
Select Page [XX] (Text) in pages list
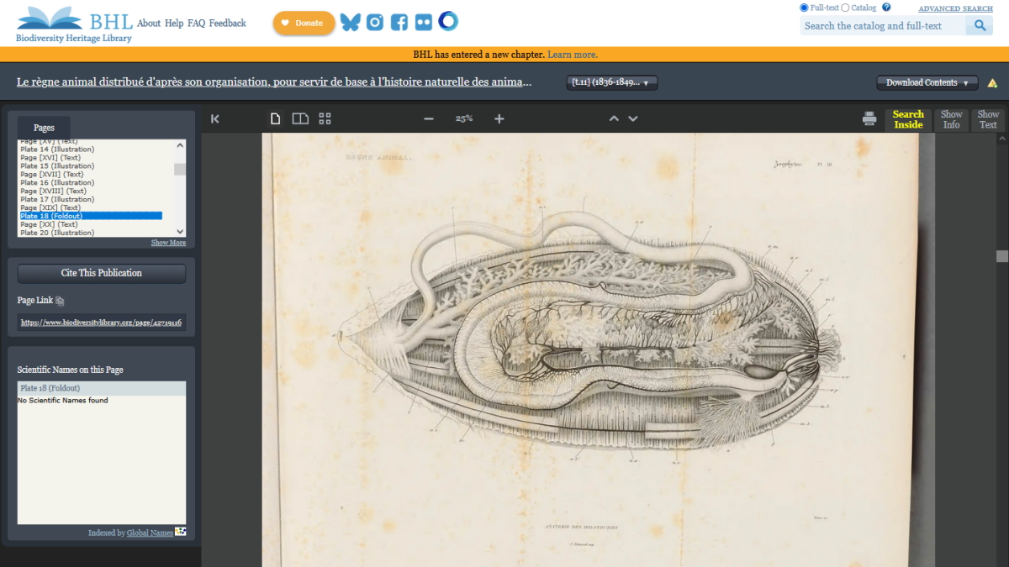tap(49, 224)
